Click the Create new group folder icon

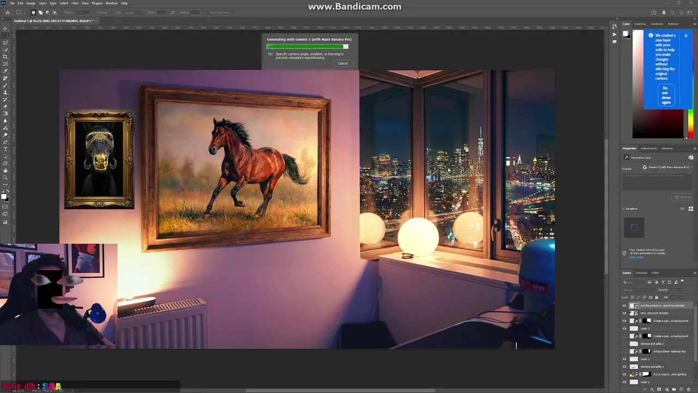[x=674, y=389]
